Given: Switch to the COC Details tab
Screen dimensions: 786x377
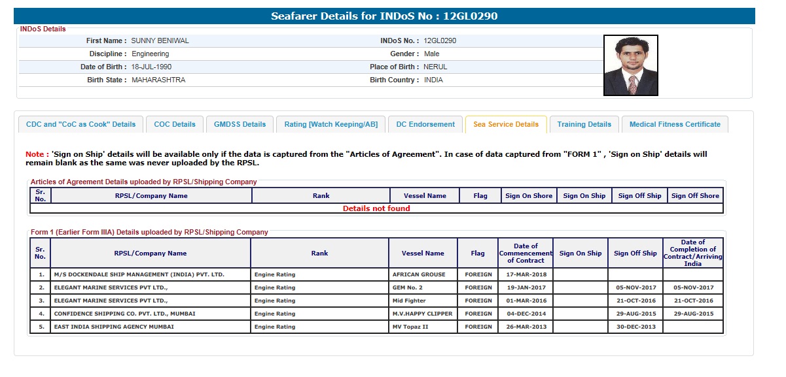Looking at the screenshot, I should (x=175, y=124).
